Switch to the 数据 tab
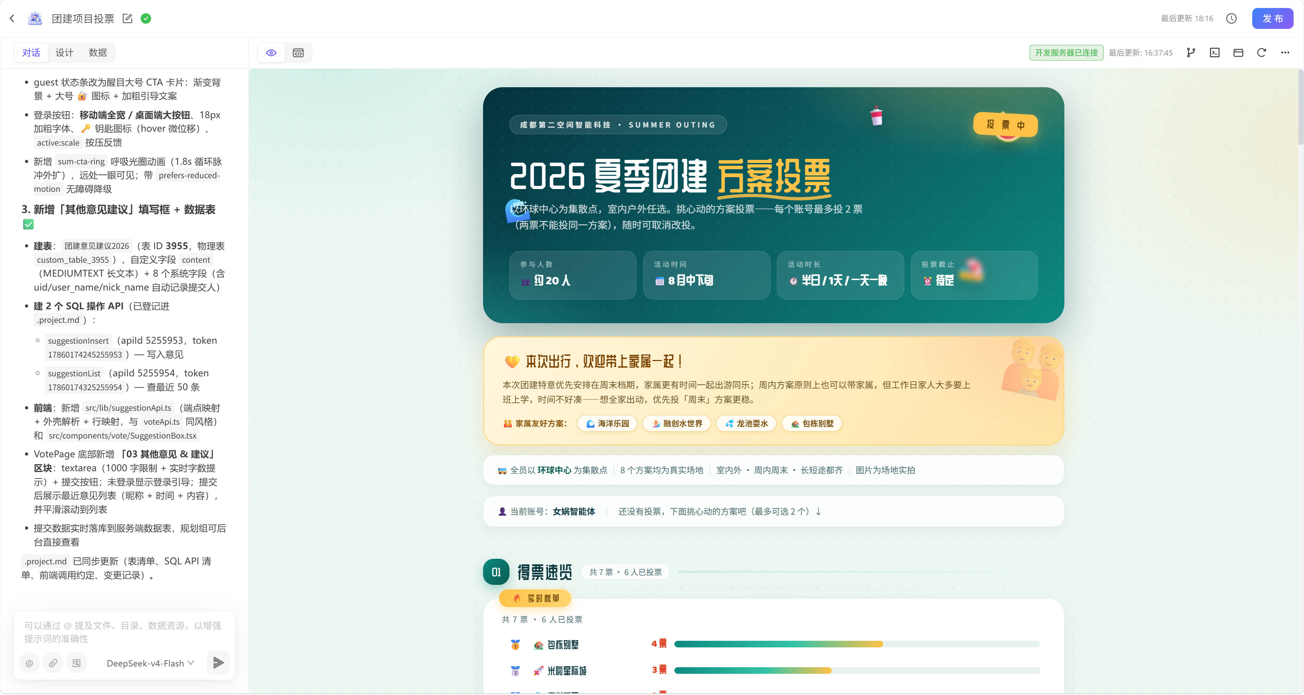 tap(98, 53)
